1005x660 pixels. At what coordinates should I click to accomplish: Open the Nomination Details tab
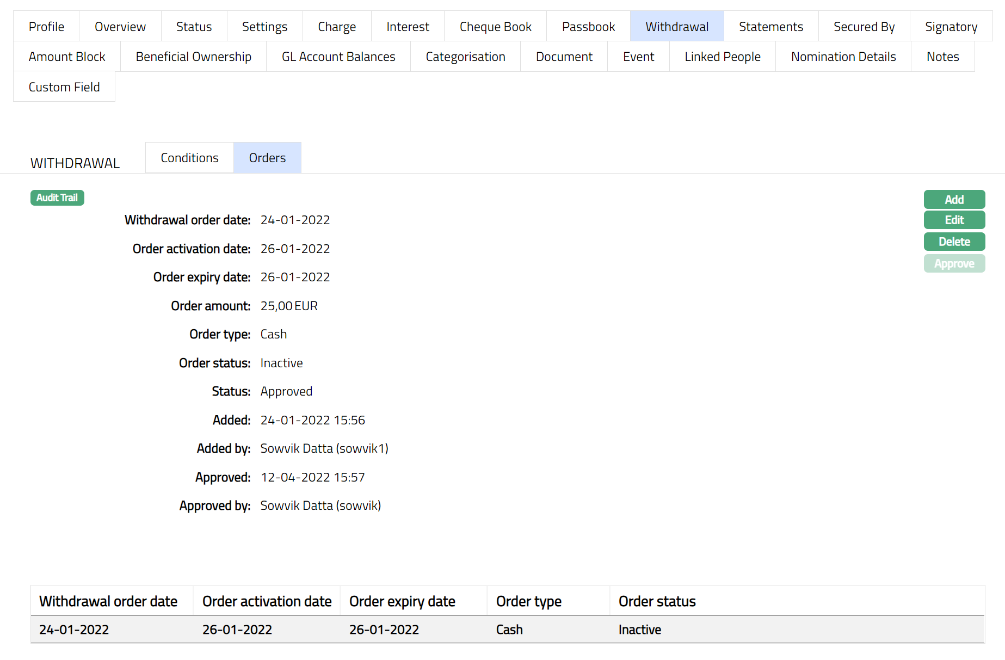click(843, 57)
